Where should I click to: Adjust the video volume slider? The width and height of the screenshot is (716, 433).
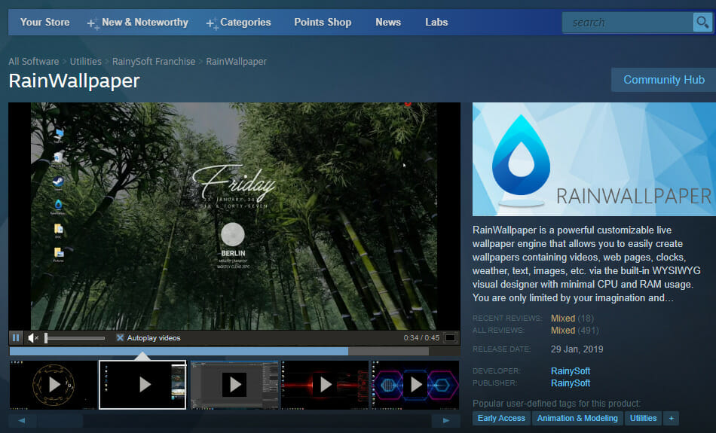(x=74, y=337)
